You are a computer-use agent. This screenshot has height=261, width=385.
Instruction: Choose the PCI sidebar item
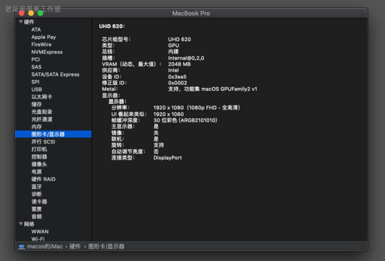[36, 60]
